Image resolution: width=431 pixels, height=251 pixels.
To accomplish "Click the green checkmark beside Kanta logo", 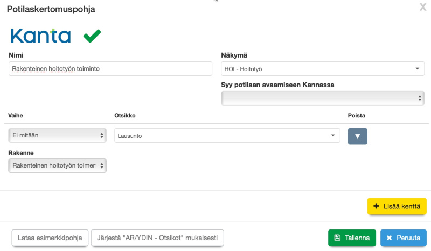I will (92, 36).
